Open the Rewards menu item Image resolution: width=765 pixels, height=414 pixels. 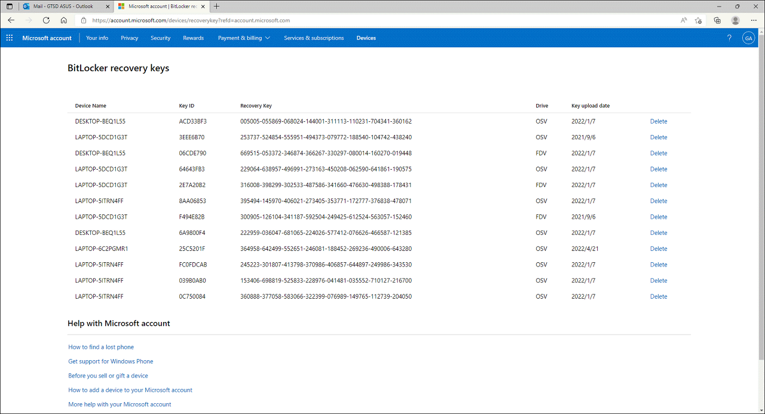click(193, 38)
